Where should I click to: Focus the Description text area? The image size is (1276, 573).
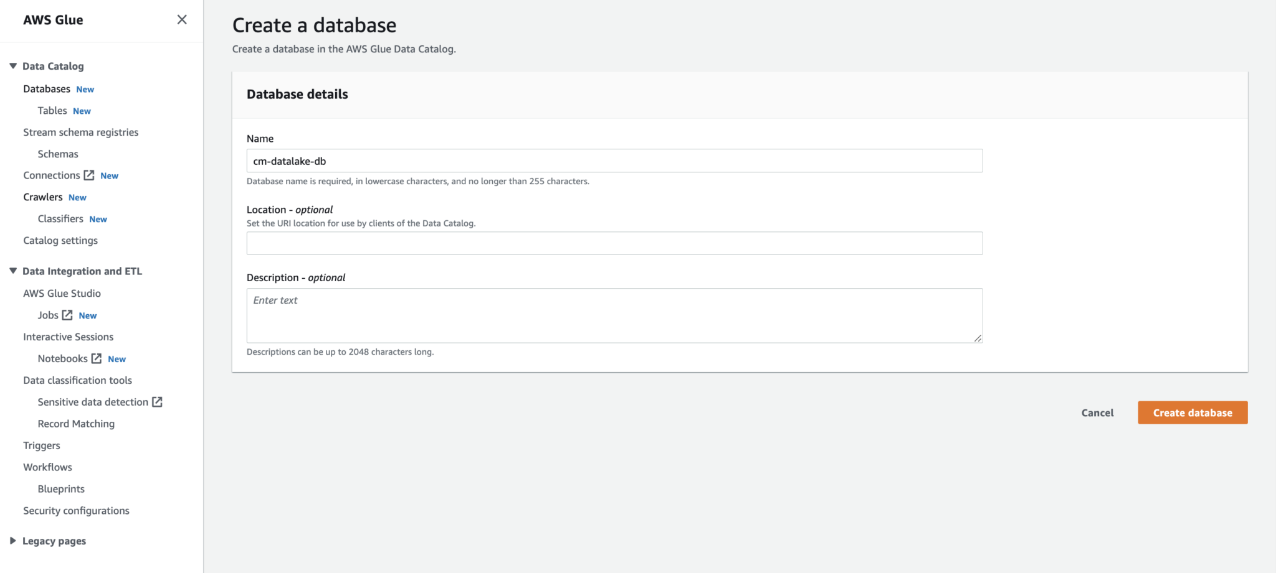pyautogui.click(x=614, y=315)
